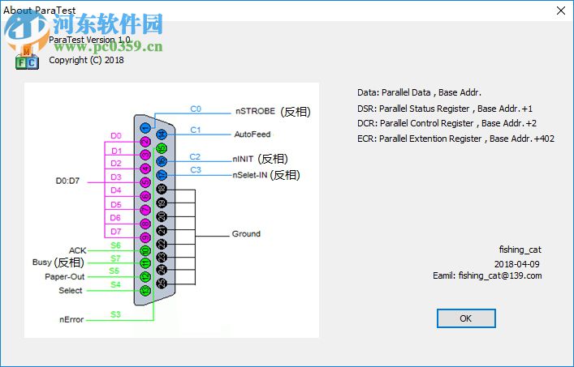Click the D7 data line label

point(115,232)
